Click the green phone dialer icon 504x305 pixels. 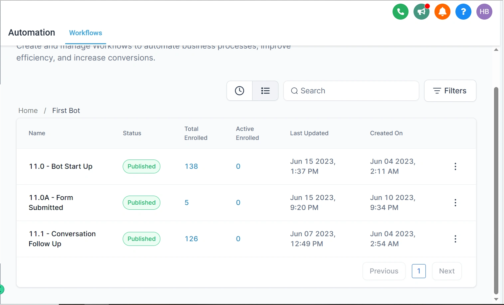coord(401,12)
